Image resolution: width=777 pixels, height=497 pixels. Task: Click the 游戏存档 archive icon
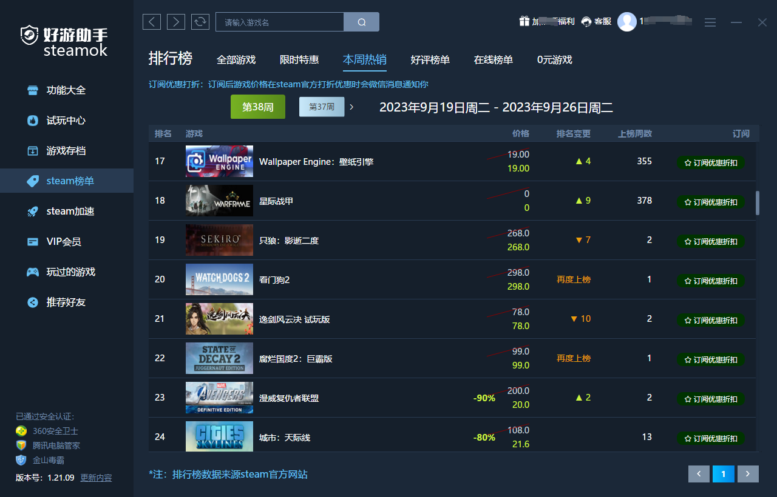coord(33,151)
